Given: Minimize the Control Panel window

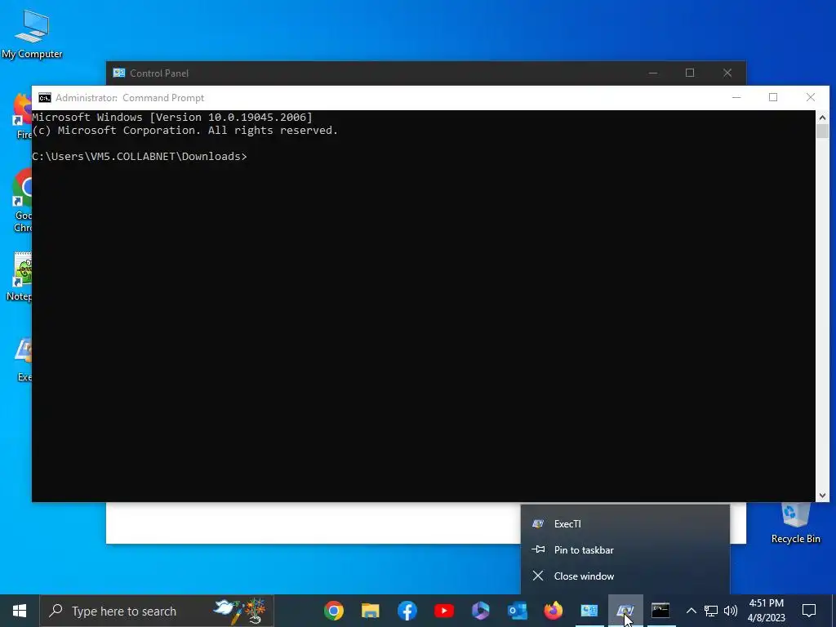Looking at the screenshot, I should 653,73.
